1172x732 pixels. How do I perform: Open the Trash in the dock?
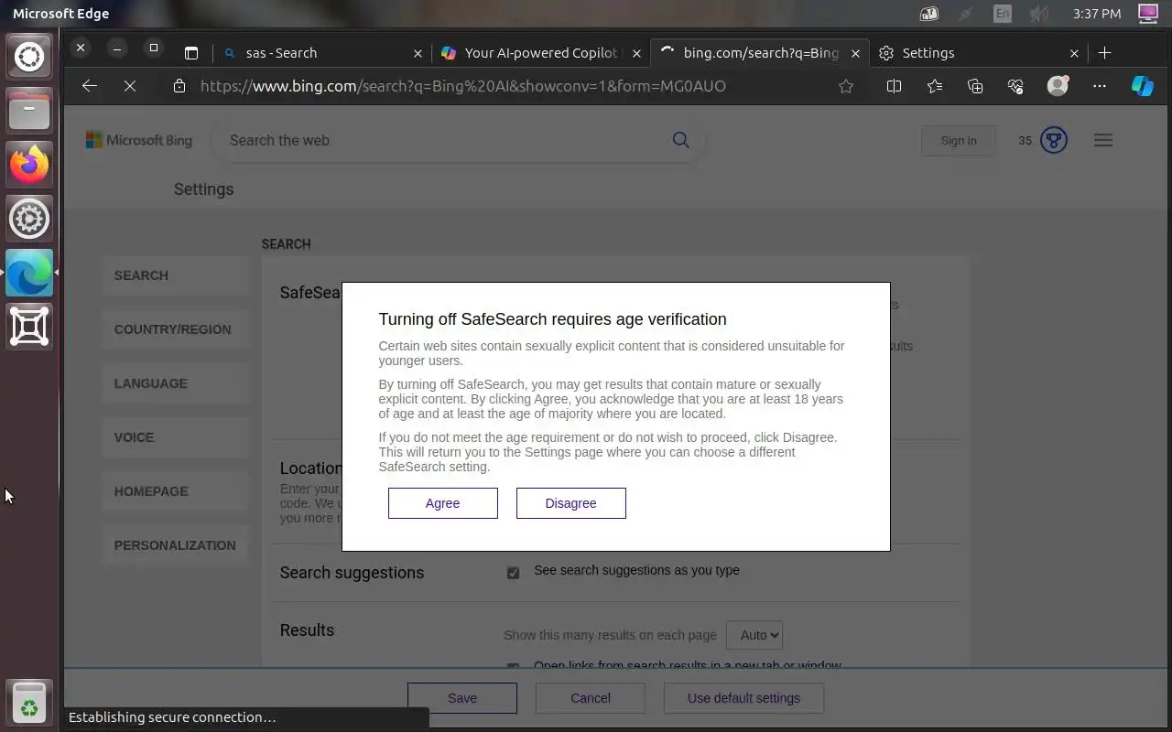(x=29, y=703)
